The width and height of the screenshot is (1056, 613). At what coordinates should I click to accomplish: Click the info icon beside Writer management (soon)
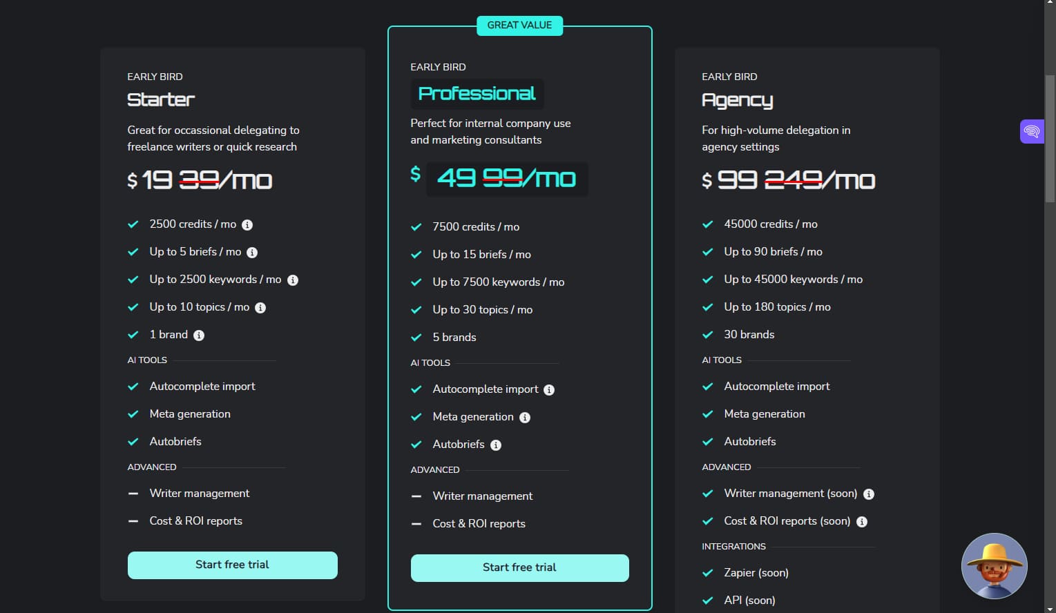pos(869,494)
